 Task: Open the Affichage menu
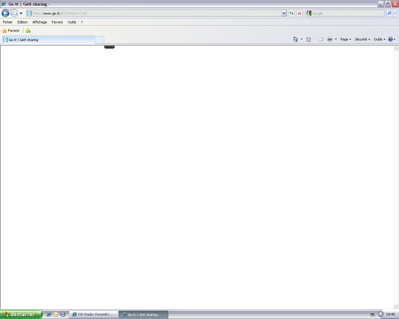(40, 22)
